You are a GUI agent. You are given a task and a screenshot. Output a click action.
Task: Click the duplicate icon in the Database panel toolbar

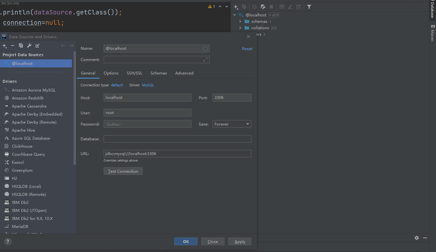[x=244, y=7]
